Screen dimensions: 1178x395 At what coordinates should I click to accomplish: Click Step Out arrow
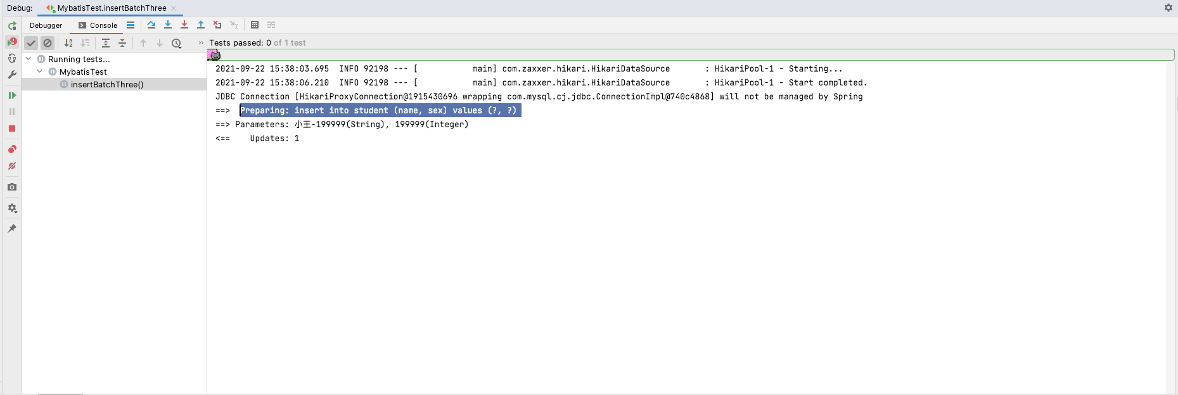[201, 25]
